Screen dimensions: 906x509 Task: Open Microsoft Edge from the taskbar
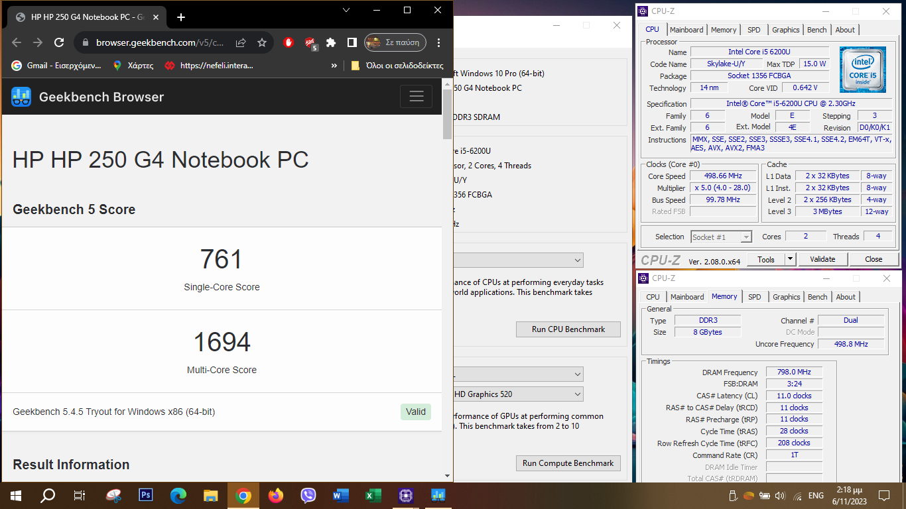(178, 495)
